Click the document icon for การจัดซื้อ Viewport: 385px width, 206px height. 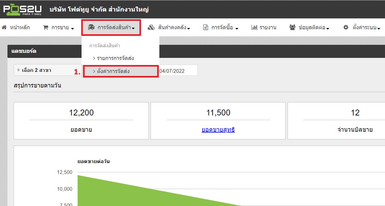coord(205,27)
